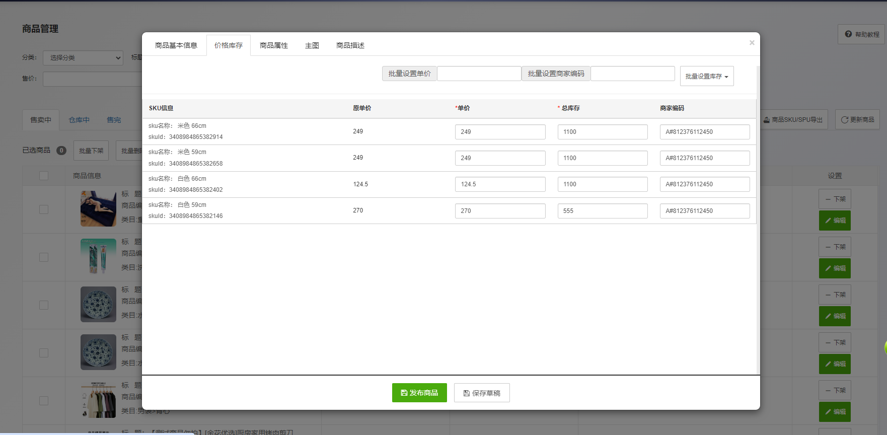Switch to the 主图 tab

coord(312,45)
